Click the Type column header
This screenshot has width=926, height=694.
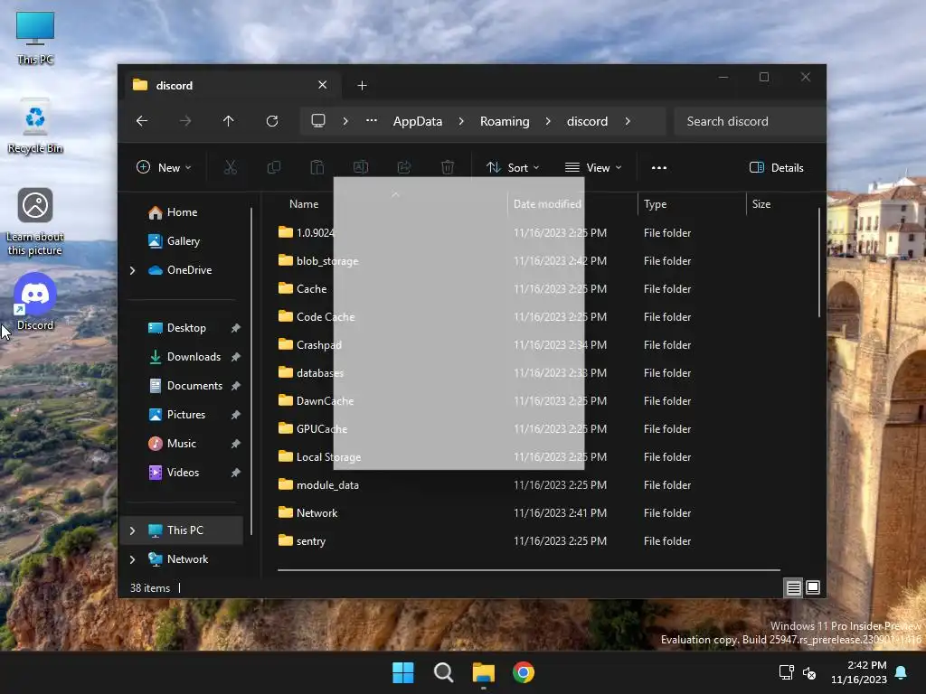pyautogui.click(x=692, y=204)
